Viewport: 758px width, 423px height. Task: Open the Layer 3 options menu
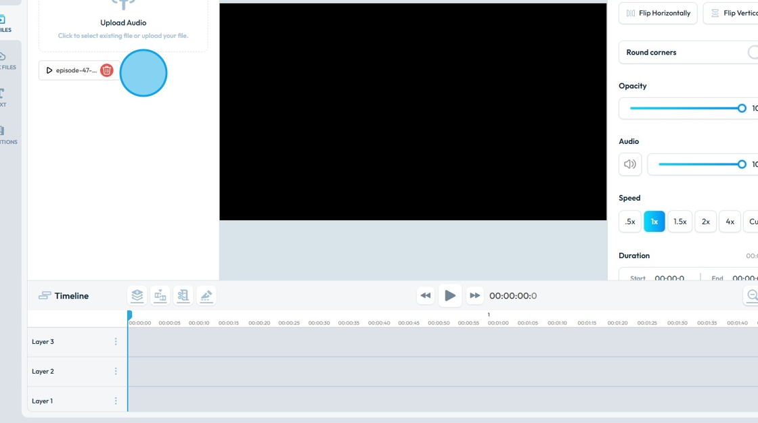(x=116, y=342)
